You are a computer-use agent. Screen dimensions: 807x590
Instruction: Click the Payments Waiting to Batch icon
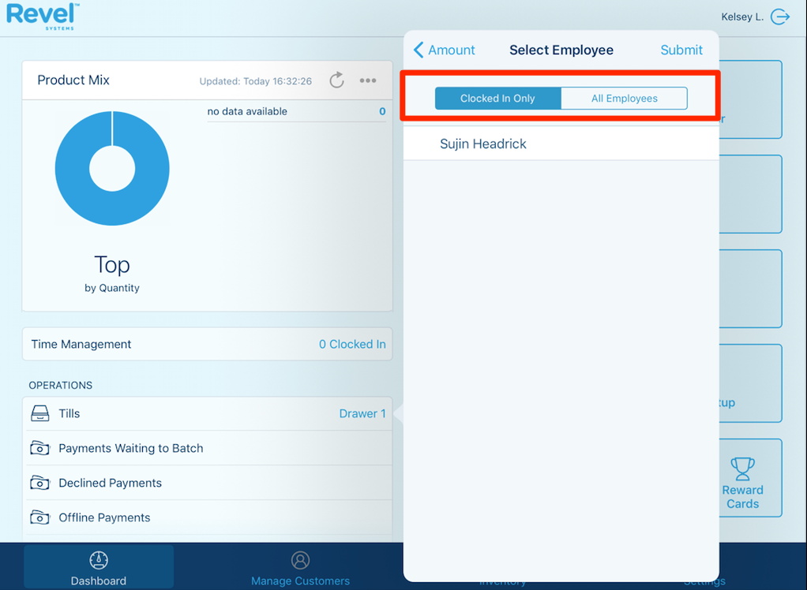(39, 448)
